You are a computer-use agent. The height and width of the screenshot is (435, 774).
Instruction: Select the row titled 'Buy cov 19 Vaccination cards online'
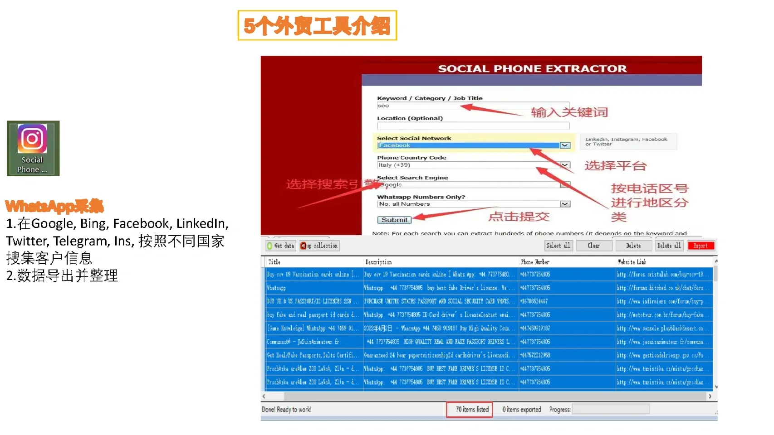click(489, 274)
